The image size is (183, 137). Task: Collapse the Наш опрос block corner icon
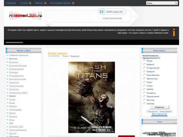point(176,52)
